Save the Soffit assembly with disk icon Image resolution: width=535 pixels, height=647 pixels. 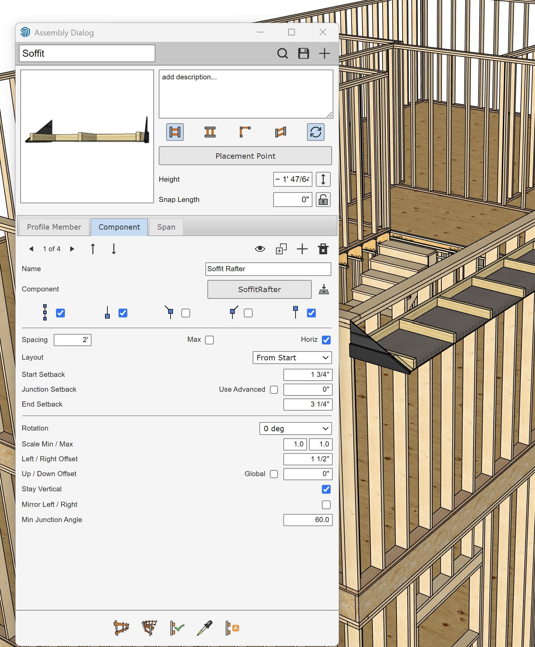[x=303, y=53]
